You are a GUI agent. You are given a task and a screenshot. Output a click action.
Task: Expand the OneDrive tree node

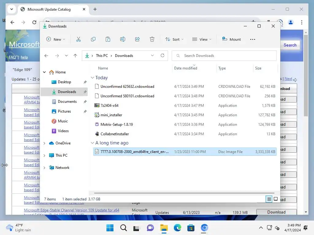(44, 143)
